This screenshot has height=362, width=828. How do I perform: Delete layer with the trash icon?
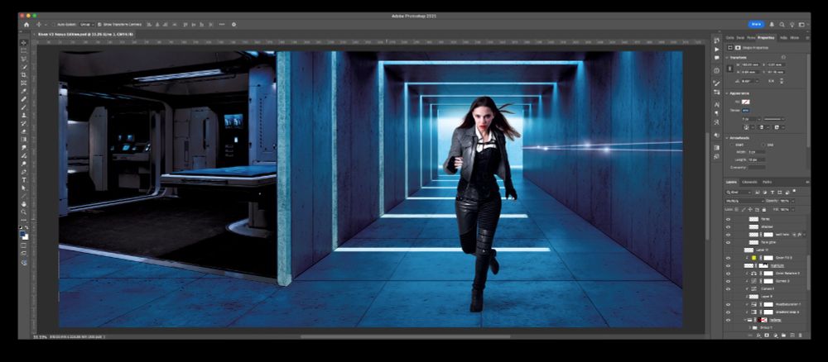(x=800, y=335)
